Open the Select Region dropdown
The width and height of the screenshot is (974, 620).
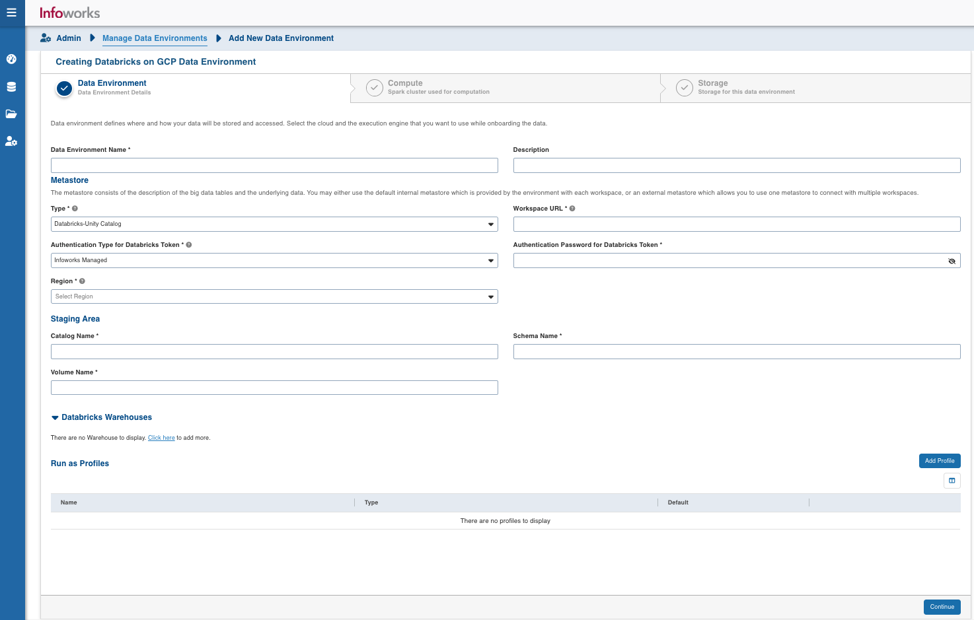(x=274, y=296)
